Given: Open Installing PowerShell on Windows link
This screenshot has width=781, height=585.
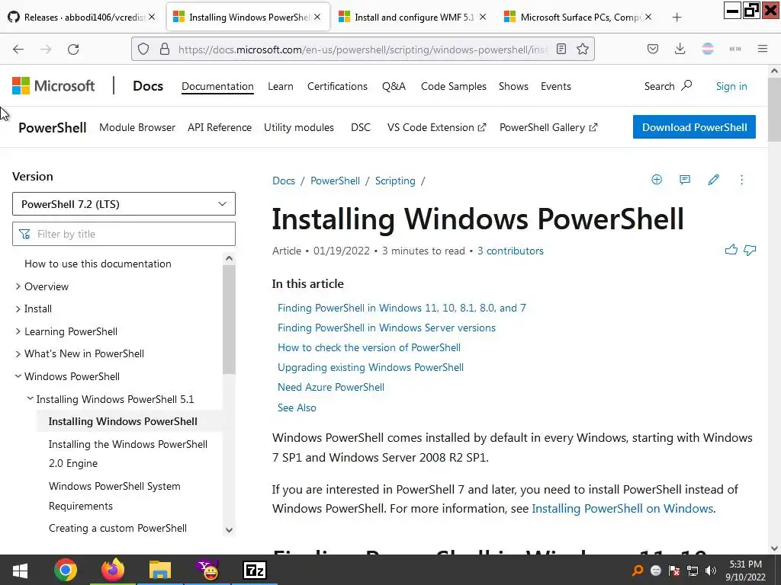Looking at the screenshot, I should 622,508.
